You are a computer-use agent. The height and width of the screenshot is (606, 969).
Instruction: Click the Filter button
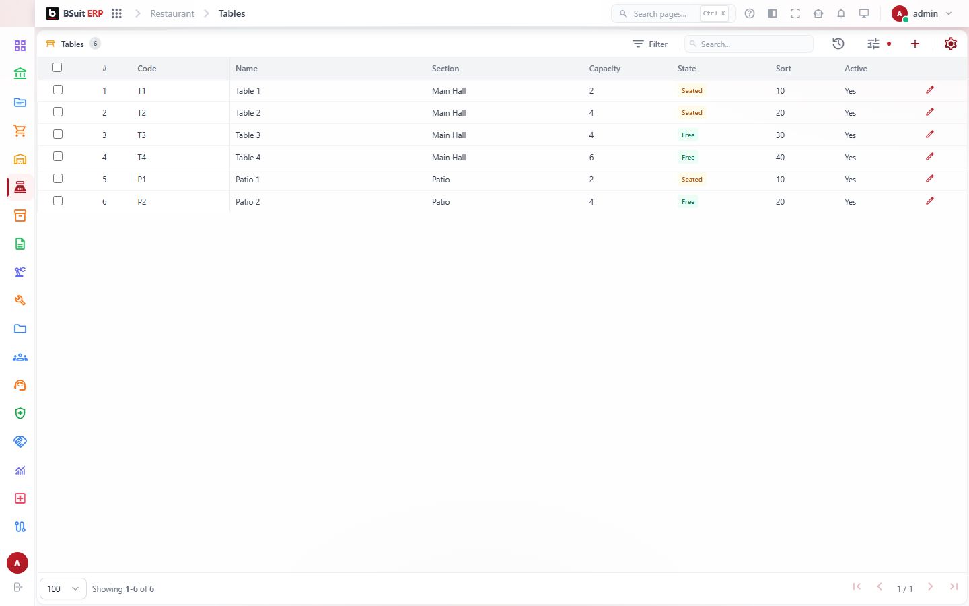pos(650,44)
